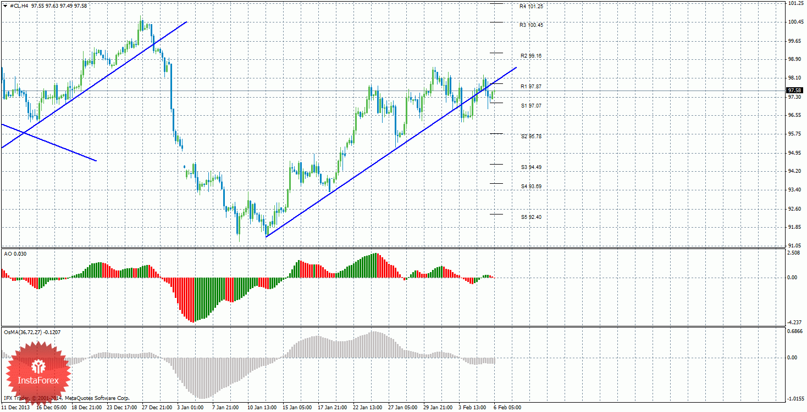Image resolution: width=807 pixels, height=412 pixels.
Task: Click 98.90 on the price axis
Action: click(x=794, y=59)
